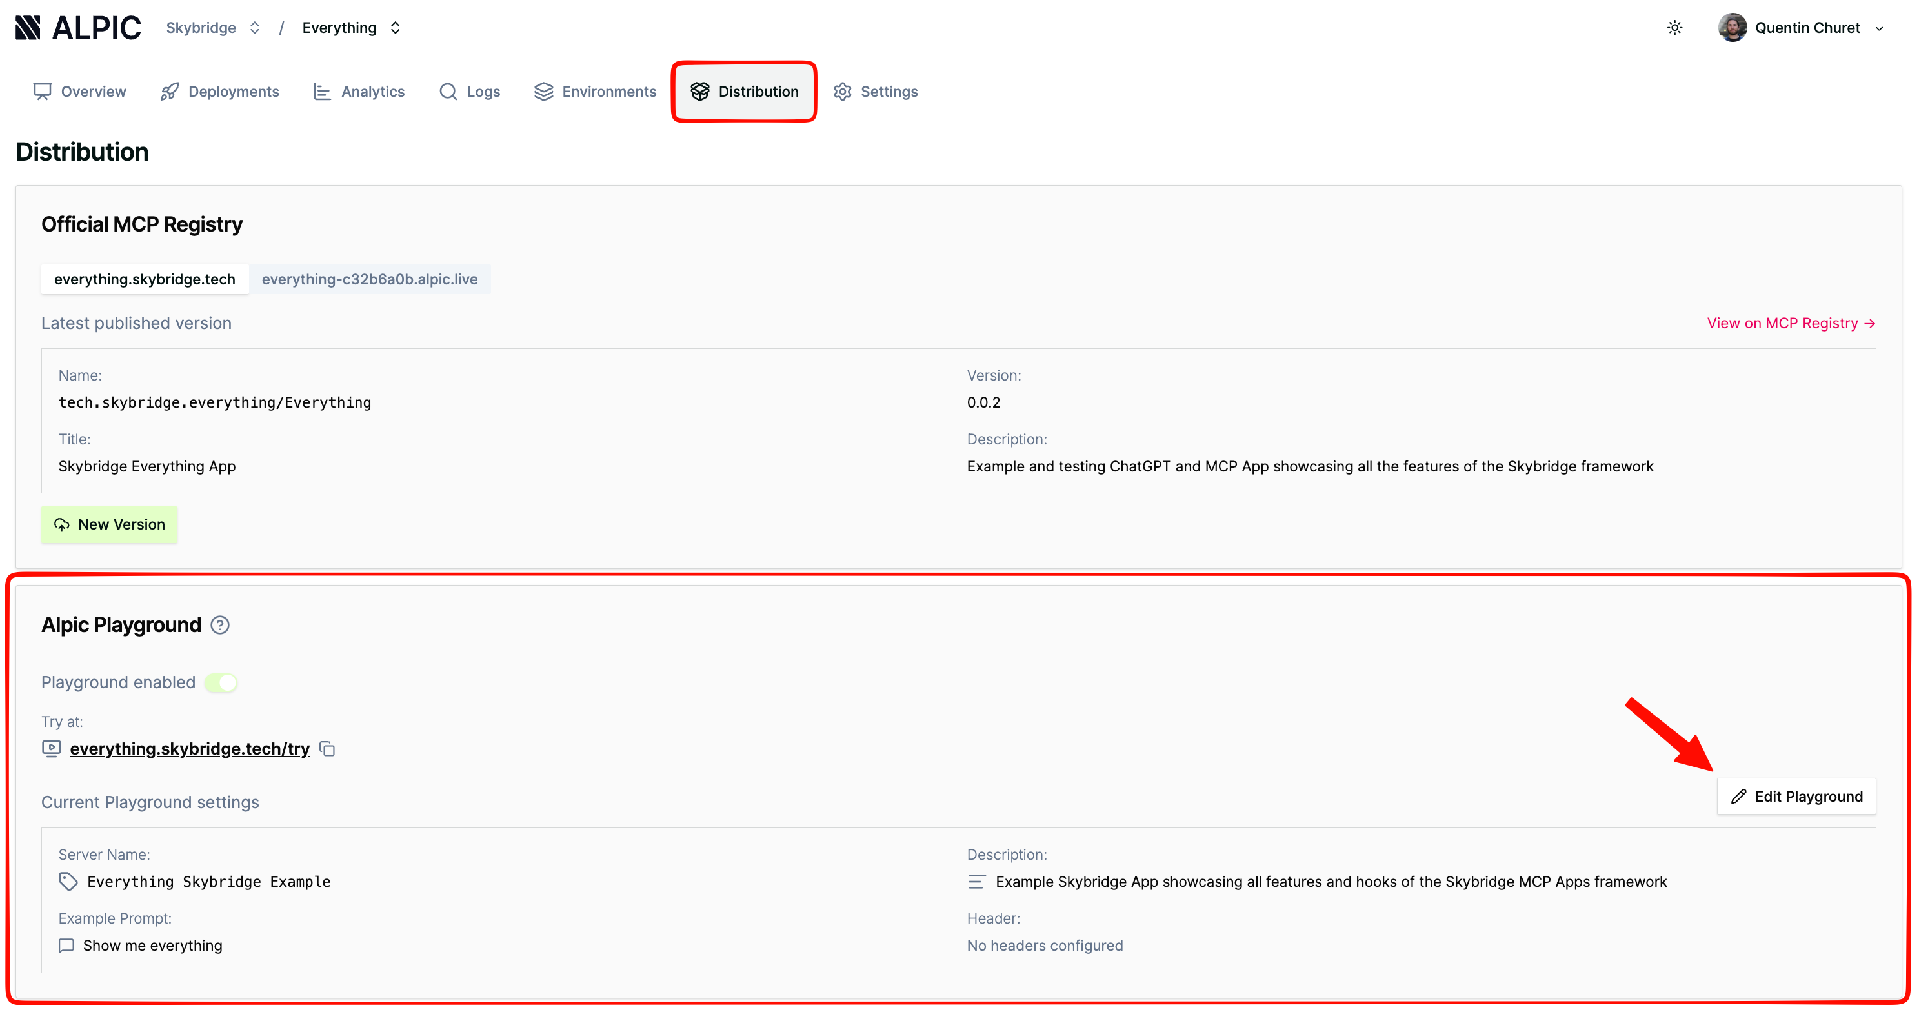The height and width of the screenshot is (1010, 1919).
Task: Select the everything-c32b6a0b.alpic.live domain tab
Action: [x=370, y=279]
